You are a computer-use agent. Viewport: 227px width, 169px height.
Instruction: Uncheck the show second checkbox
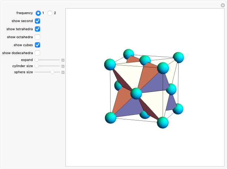[x=37, y=21]
